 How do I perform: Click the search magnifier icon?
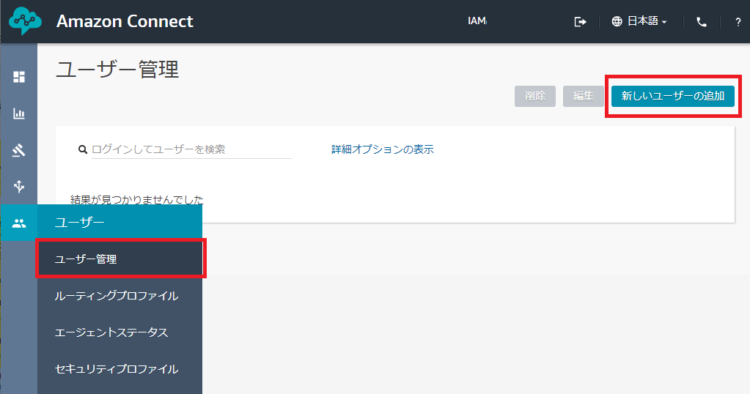(x=83, y=149)
